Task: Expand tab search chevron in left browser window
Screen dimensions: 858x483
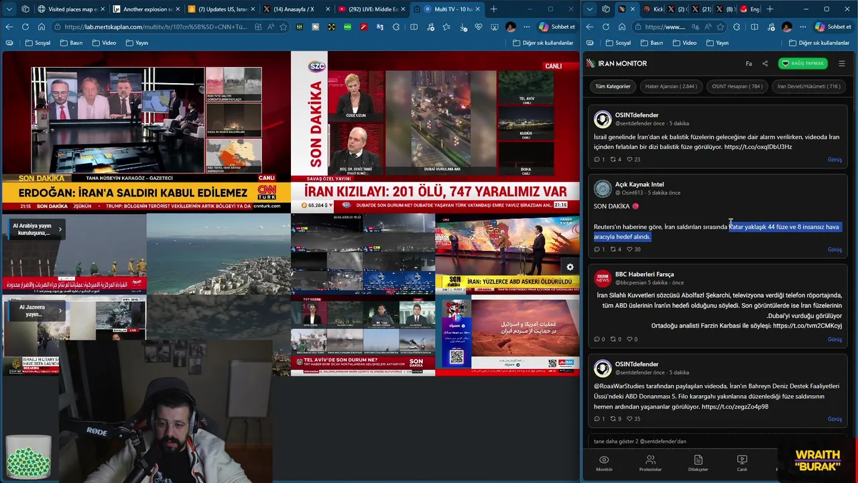Action: (x=9, y=9)
